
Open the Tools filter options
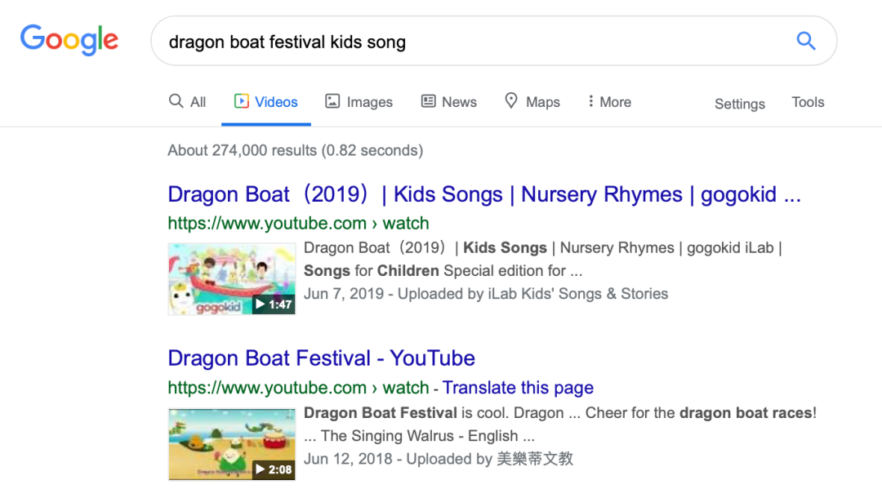click(808, 102)
